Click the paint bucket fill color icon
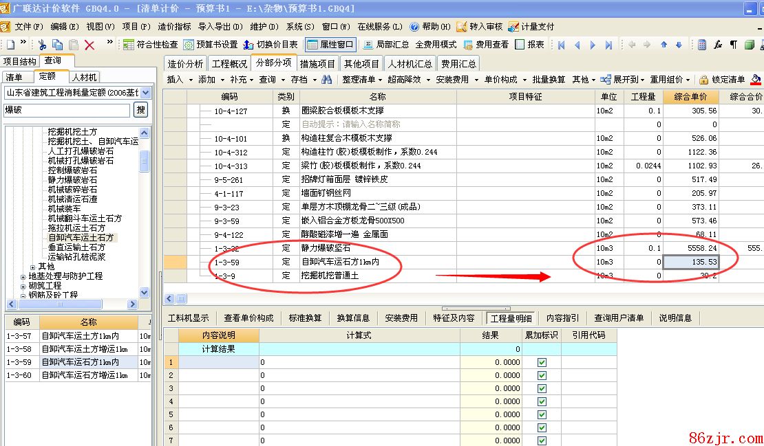Image resolution: width=764 pixels, height=446 pixels. (x=756, y=80)
